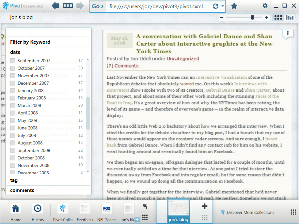The image size is (299, 224).
Task: Check the September 2008 filter
Action: [x=13, y=150]
